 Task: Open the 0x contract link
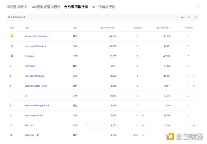point(26,96)
